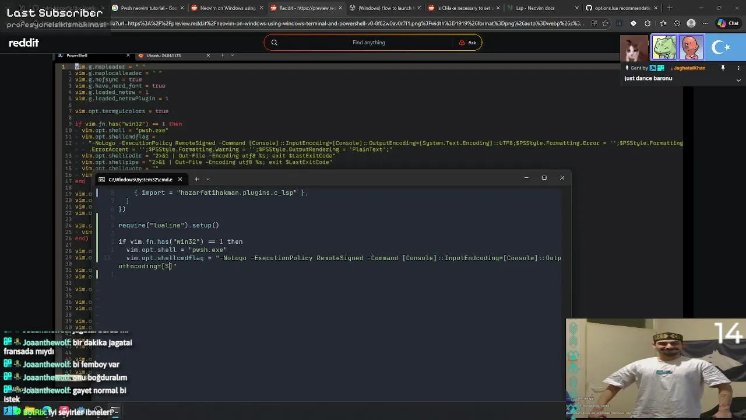
Task: Click the Bulbasaur avatar thumbnail
Action: (664, 48)
